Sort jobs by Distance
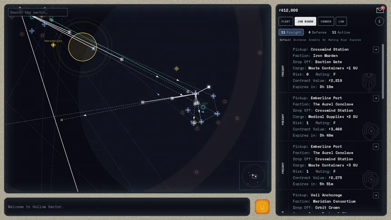The width and height of the screenshot is (391, 220). (x=300, y=40)
